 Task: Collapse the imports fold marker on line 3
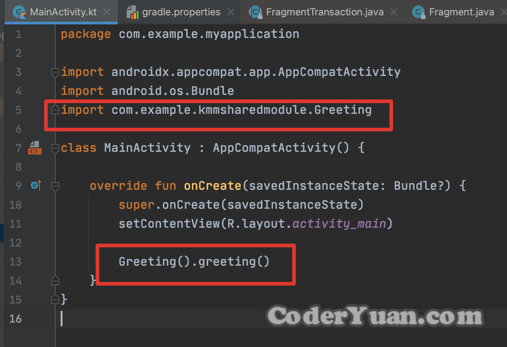[55, 72]
